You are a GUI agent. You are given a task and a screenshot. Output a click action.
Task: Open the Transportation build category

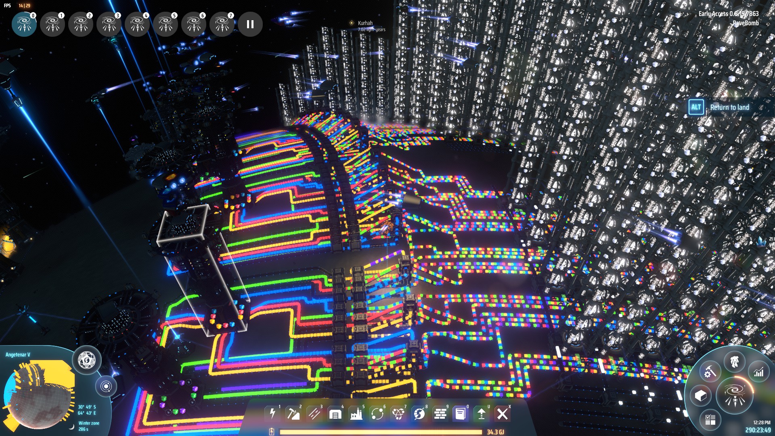[377, 414]
